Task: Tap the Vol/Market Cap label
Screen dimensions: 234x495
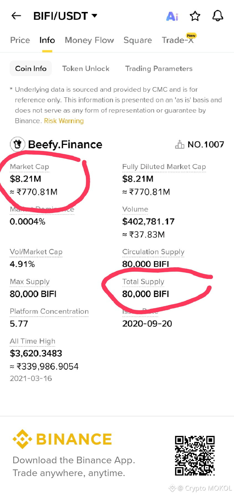Action: (x=36, y=252)
